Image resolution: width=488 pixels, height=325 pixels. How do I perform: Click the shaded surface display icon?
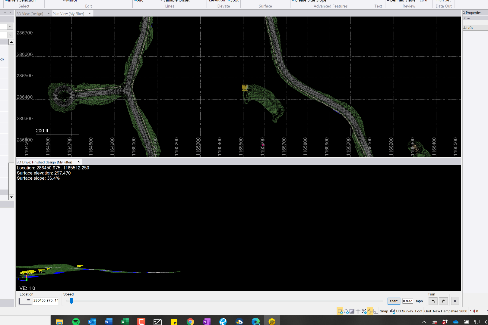(352, 311)
